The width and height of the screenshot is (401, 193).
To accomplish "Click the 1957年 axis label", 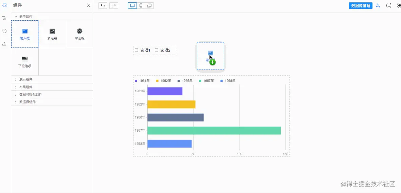I will (140, 130).
